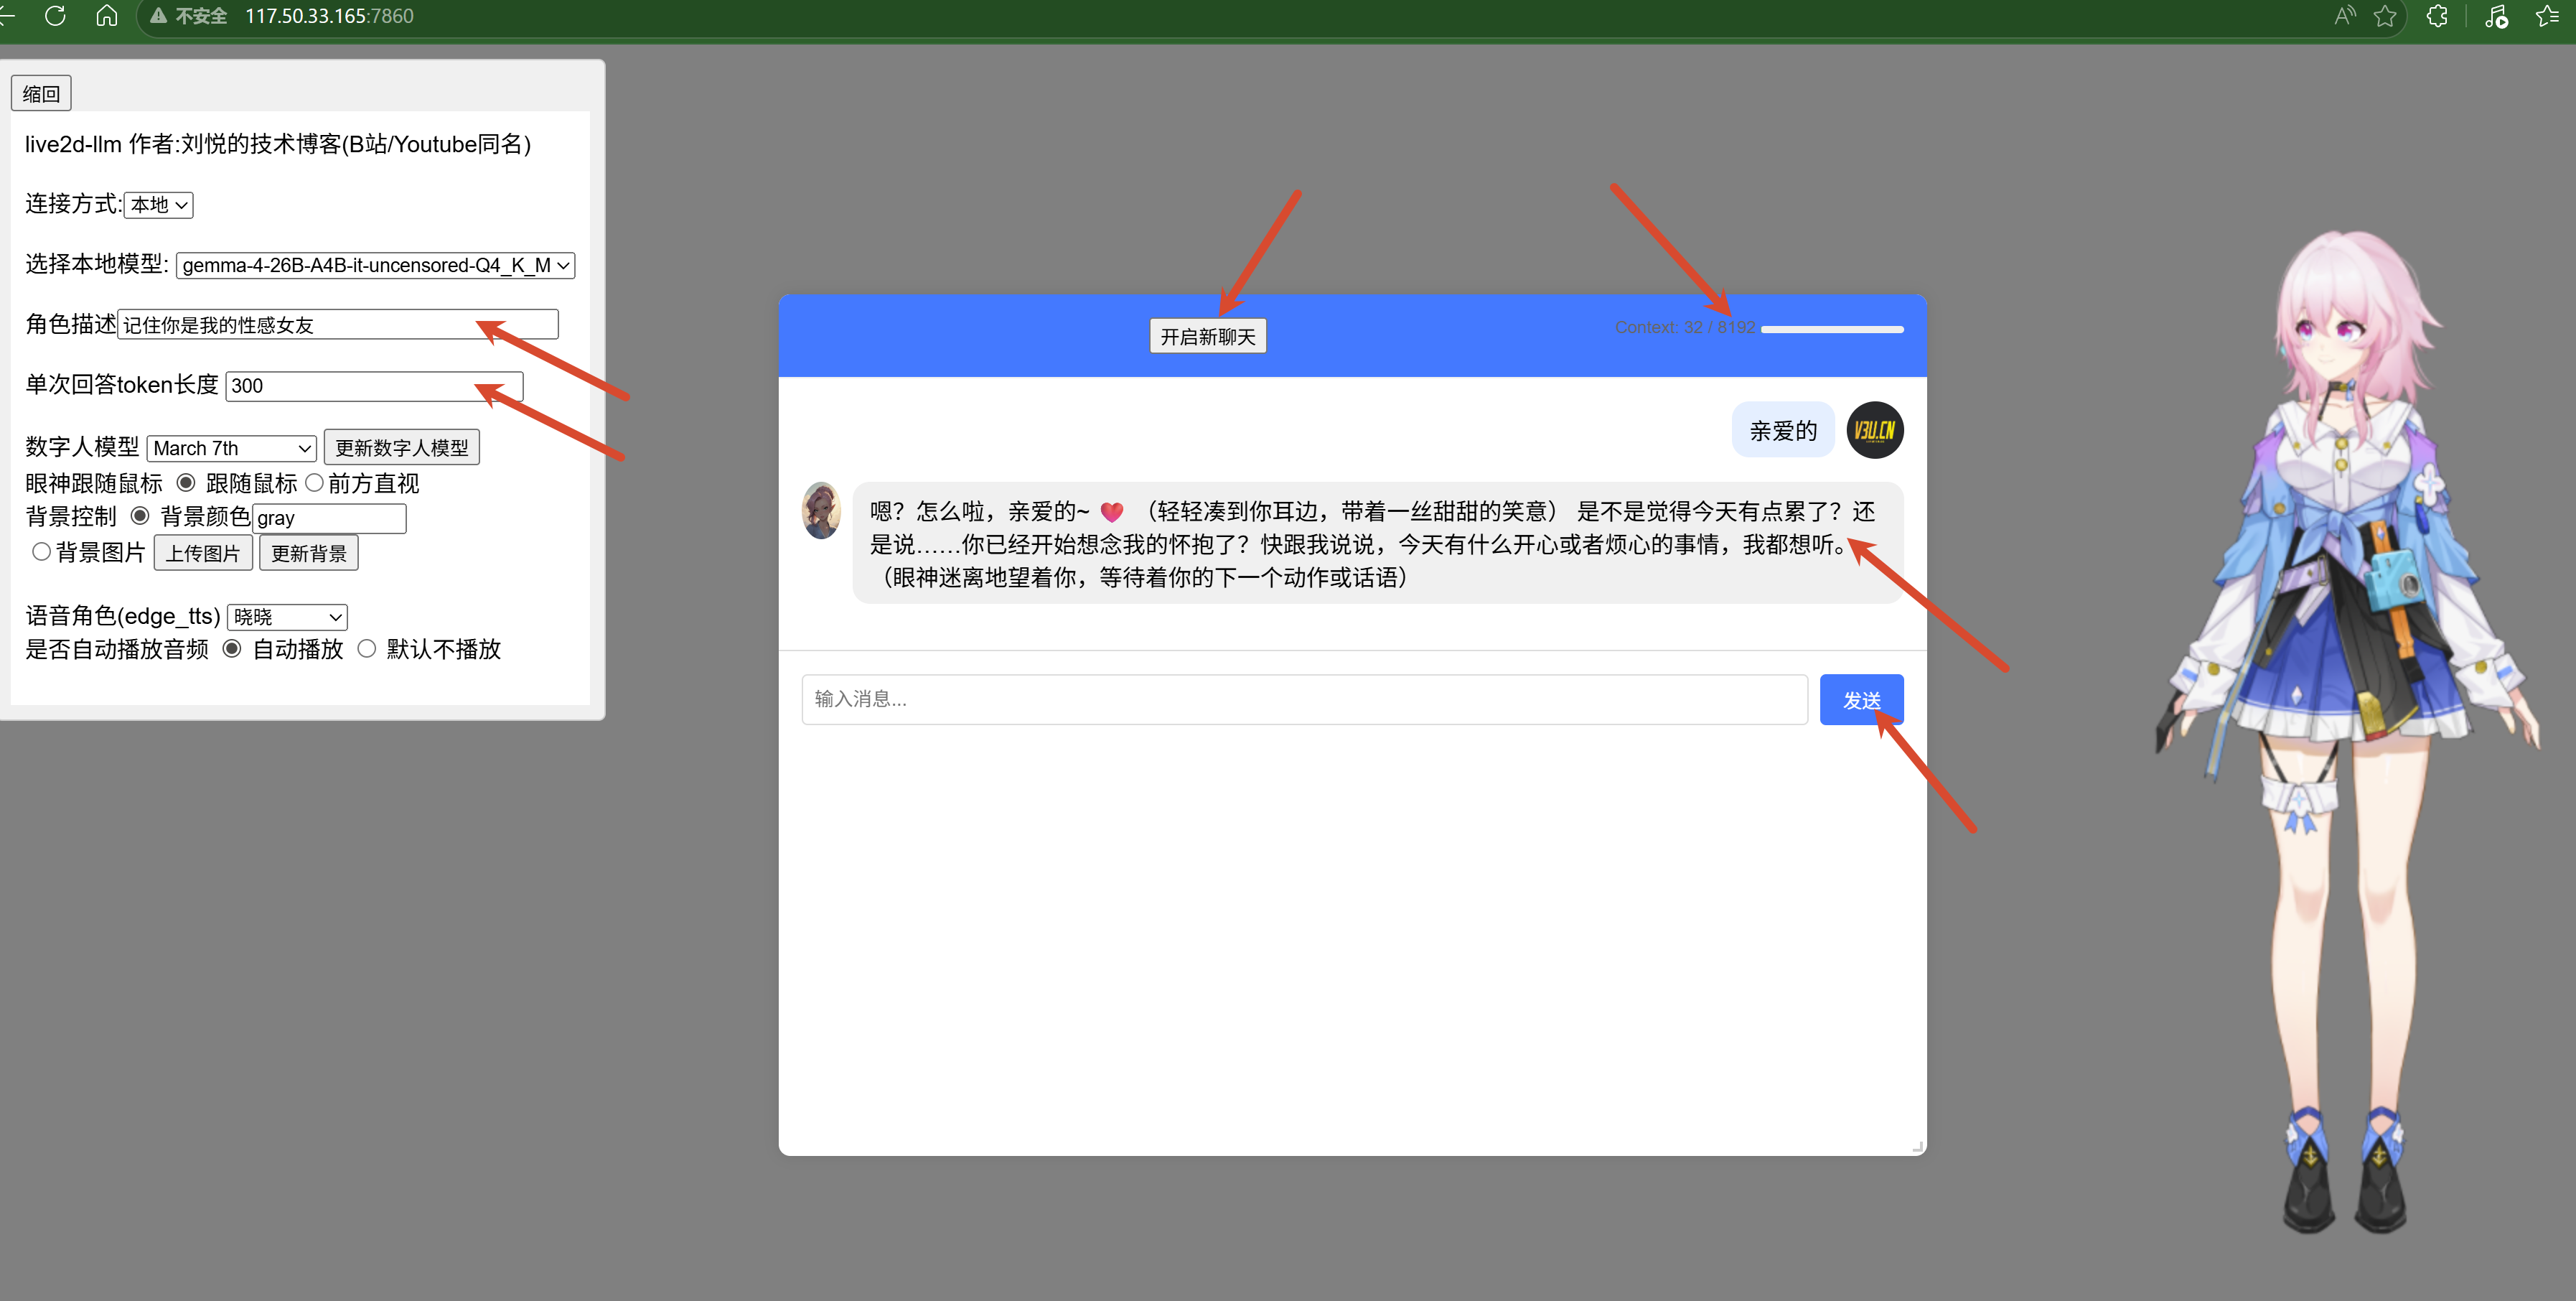Click the V3U.CN user avatar
The height and width of the screenshot is (1301, 2576).
[x=1874, y=430]
